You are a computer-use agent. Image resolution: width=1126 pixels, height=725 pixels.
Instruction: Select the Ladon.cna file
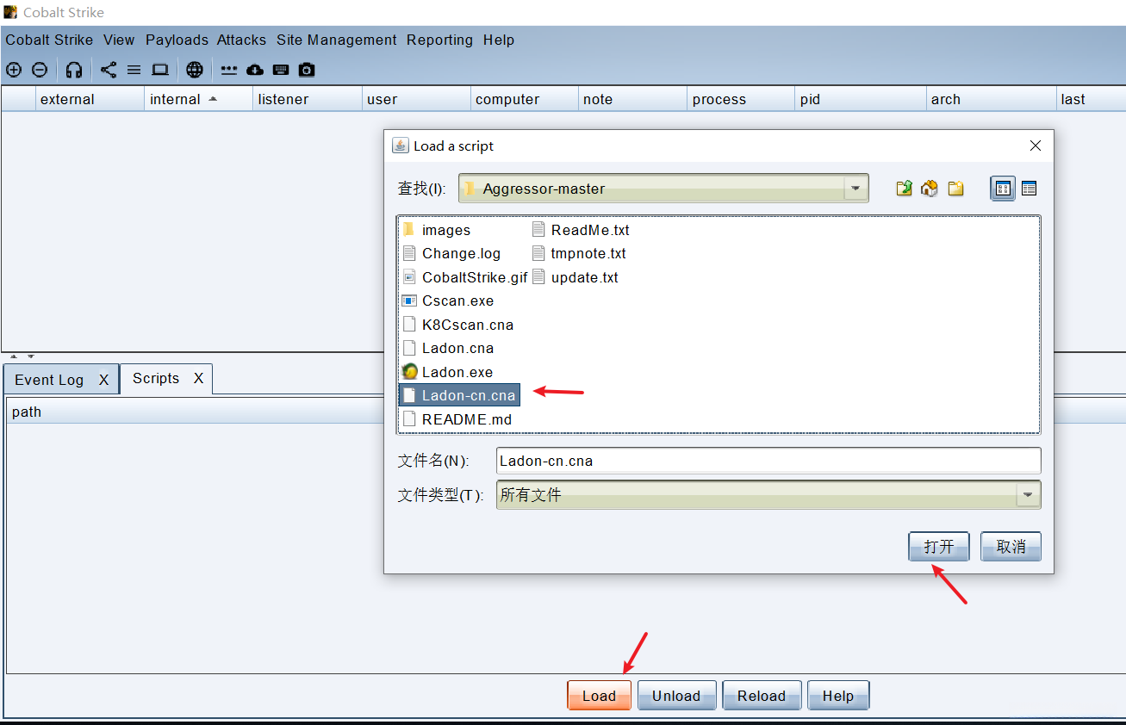tap(448, 348)
